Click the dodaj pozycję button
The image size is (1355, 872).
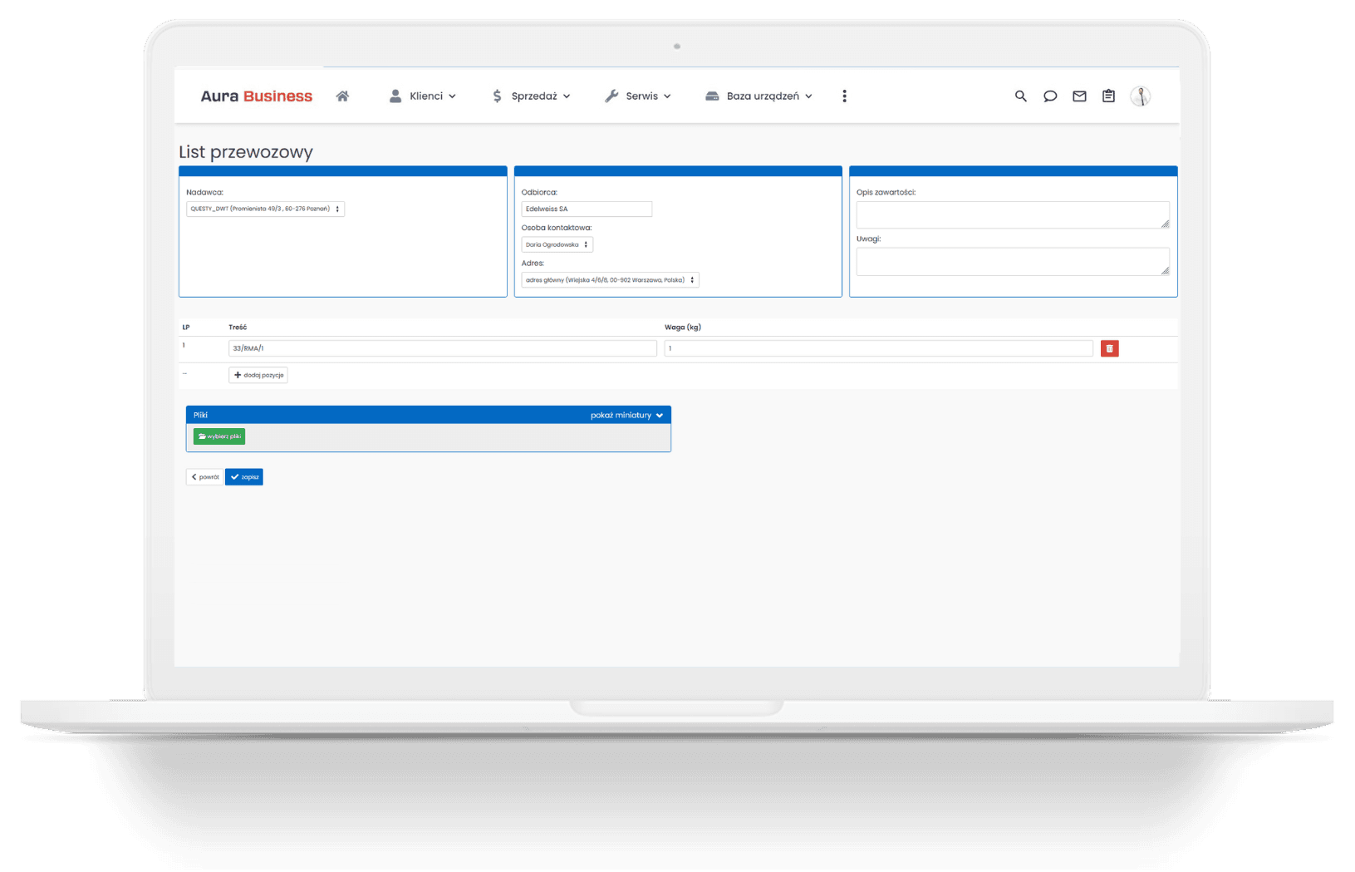[258, 375]
